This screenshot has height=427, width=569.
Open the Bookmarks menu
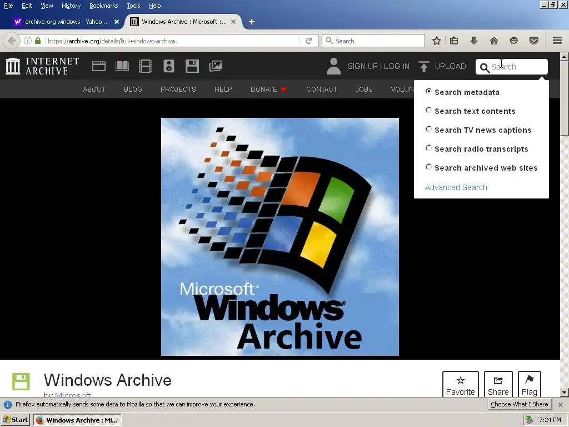point(103,6)
